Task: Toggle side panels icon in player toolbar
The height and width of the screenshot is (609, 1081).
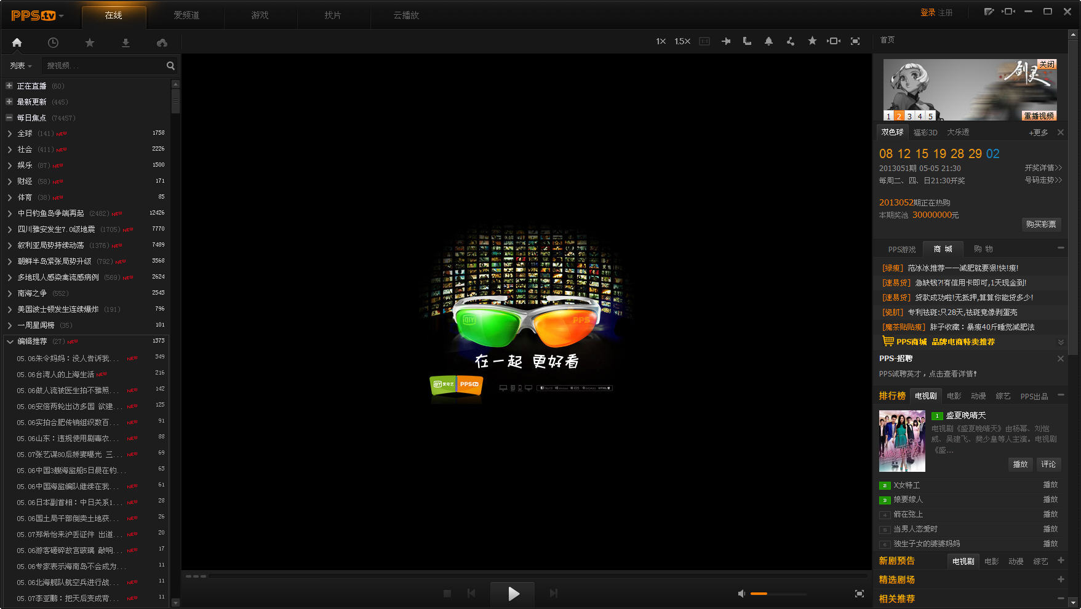Action: [834, 41]
